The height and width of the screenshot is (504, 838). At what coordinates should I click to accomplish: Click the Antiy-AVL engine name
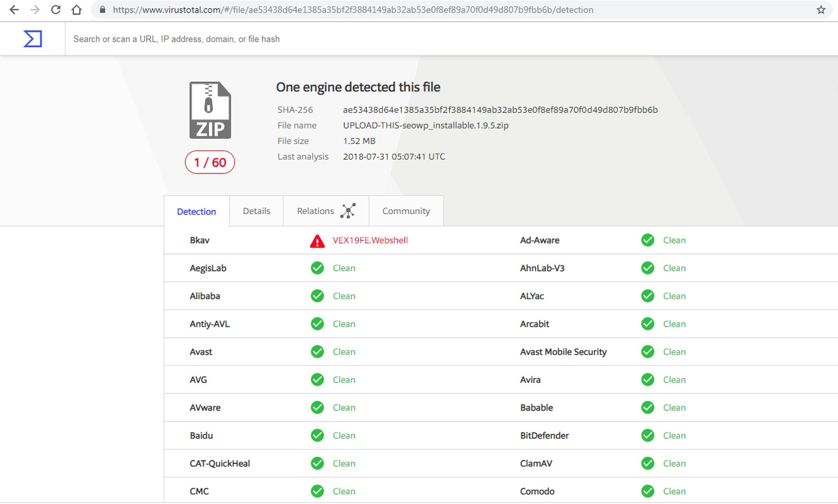[x=209, y=324]
